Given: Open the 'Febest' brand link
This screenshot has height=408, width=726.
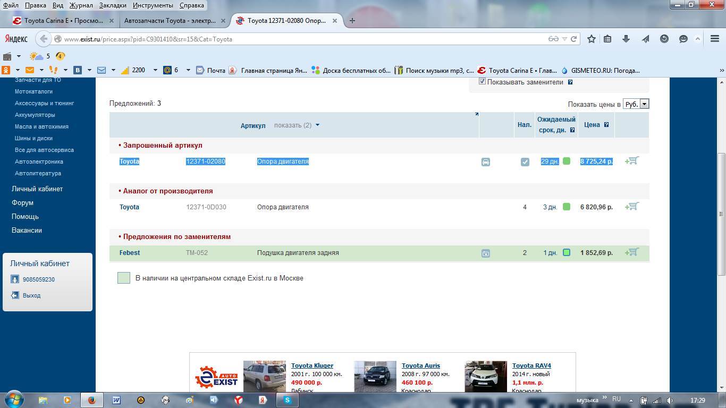Looking at the screenshot, I should (x=130, y=253).
